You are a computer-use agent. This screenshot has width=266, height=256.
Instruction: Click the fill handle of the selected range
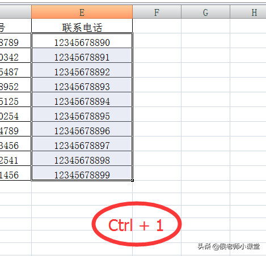tap(133, 181)
